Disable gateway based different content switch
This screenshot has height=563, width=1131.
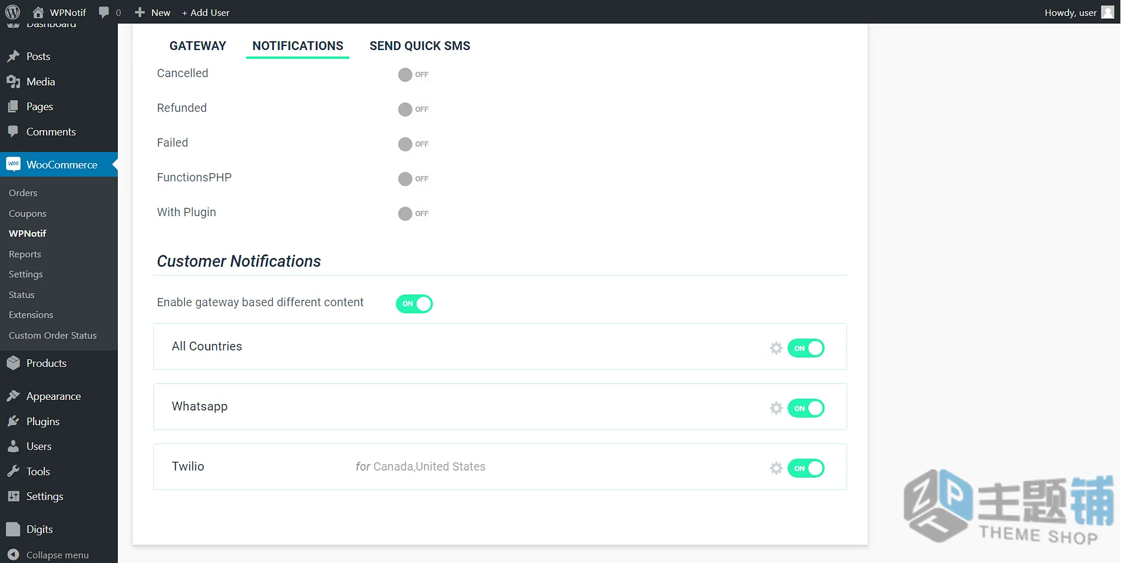[414, 304]
